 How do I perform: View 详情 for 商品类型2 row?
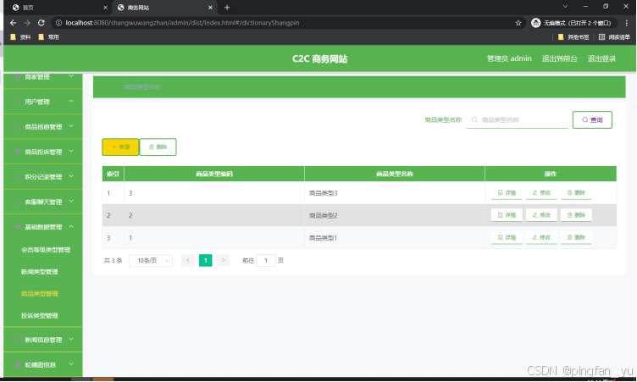[507, 215]
